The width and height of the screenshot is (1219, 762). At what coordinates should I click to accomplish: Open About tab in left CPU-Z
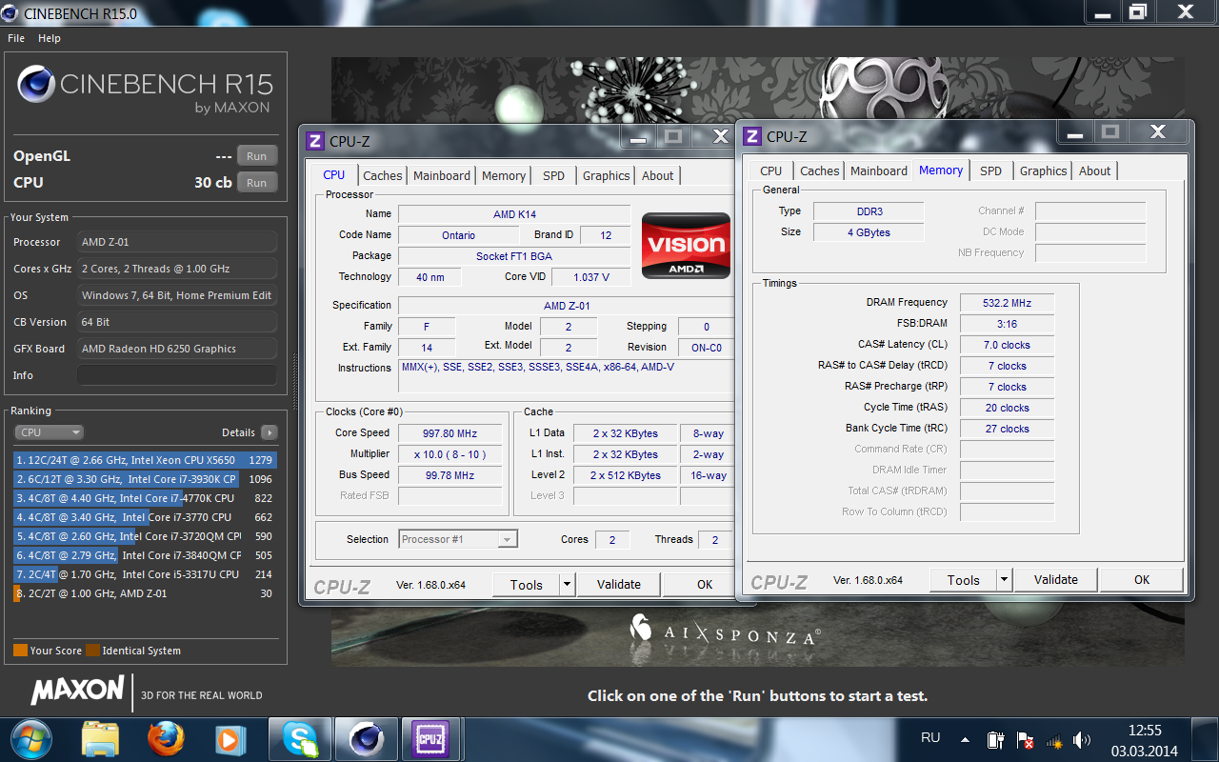click(x=658, y=176)
